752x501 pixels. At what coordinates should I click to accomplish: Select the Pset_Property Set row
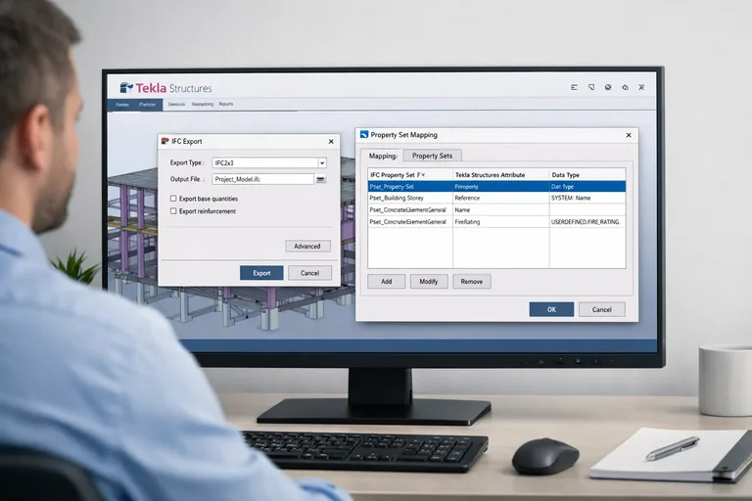(x=496, y=187)
